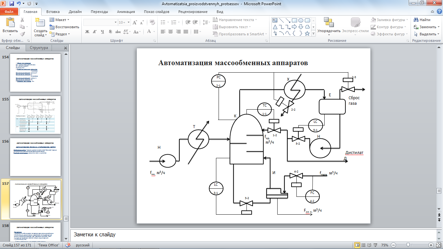443x249 pixels.
Task: Open the Показ слайдов (Slide Show) tab
Action: pos(157,12)
